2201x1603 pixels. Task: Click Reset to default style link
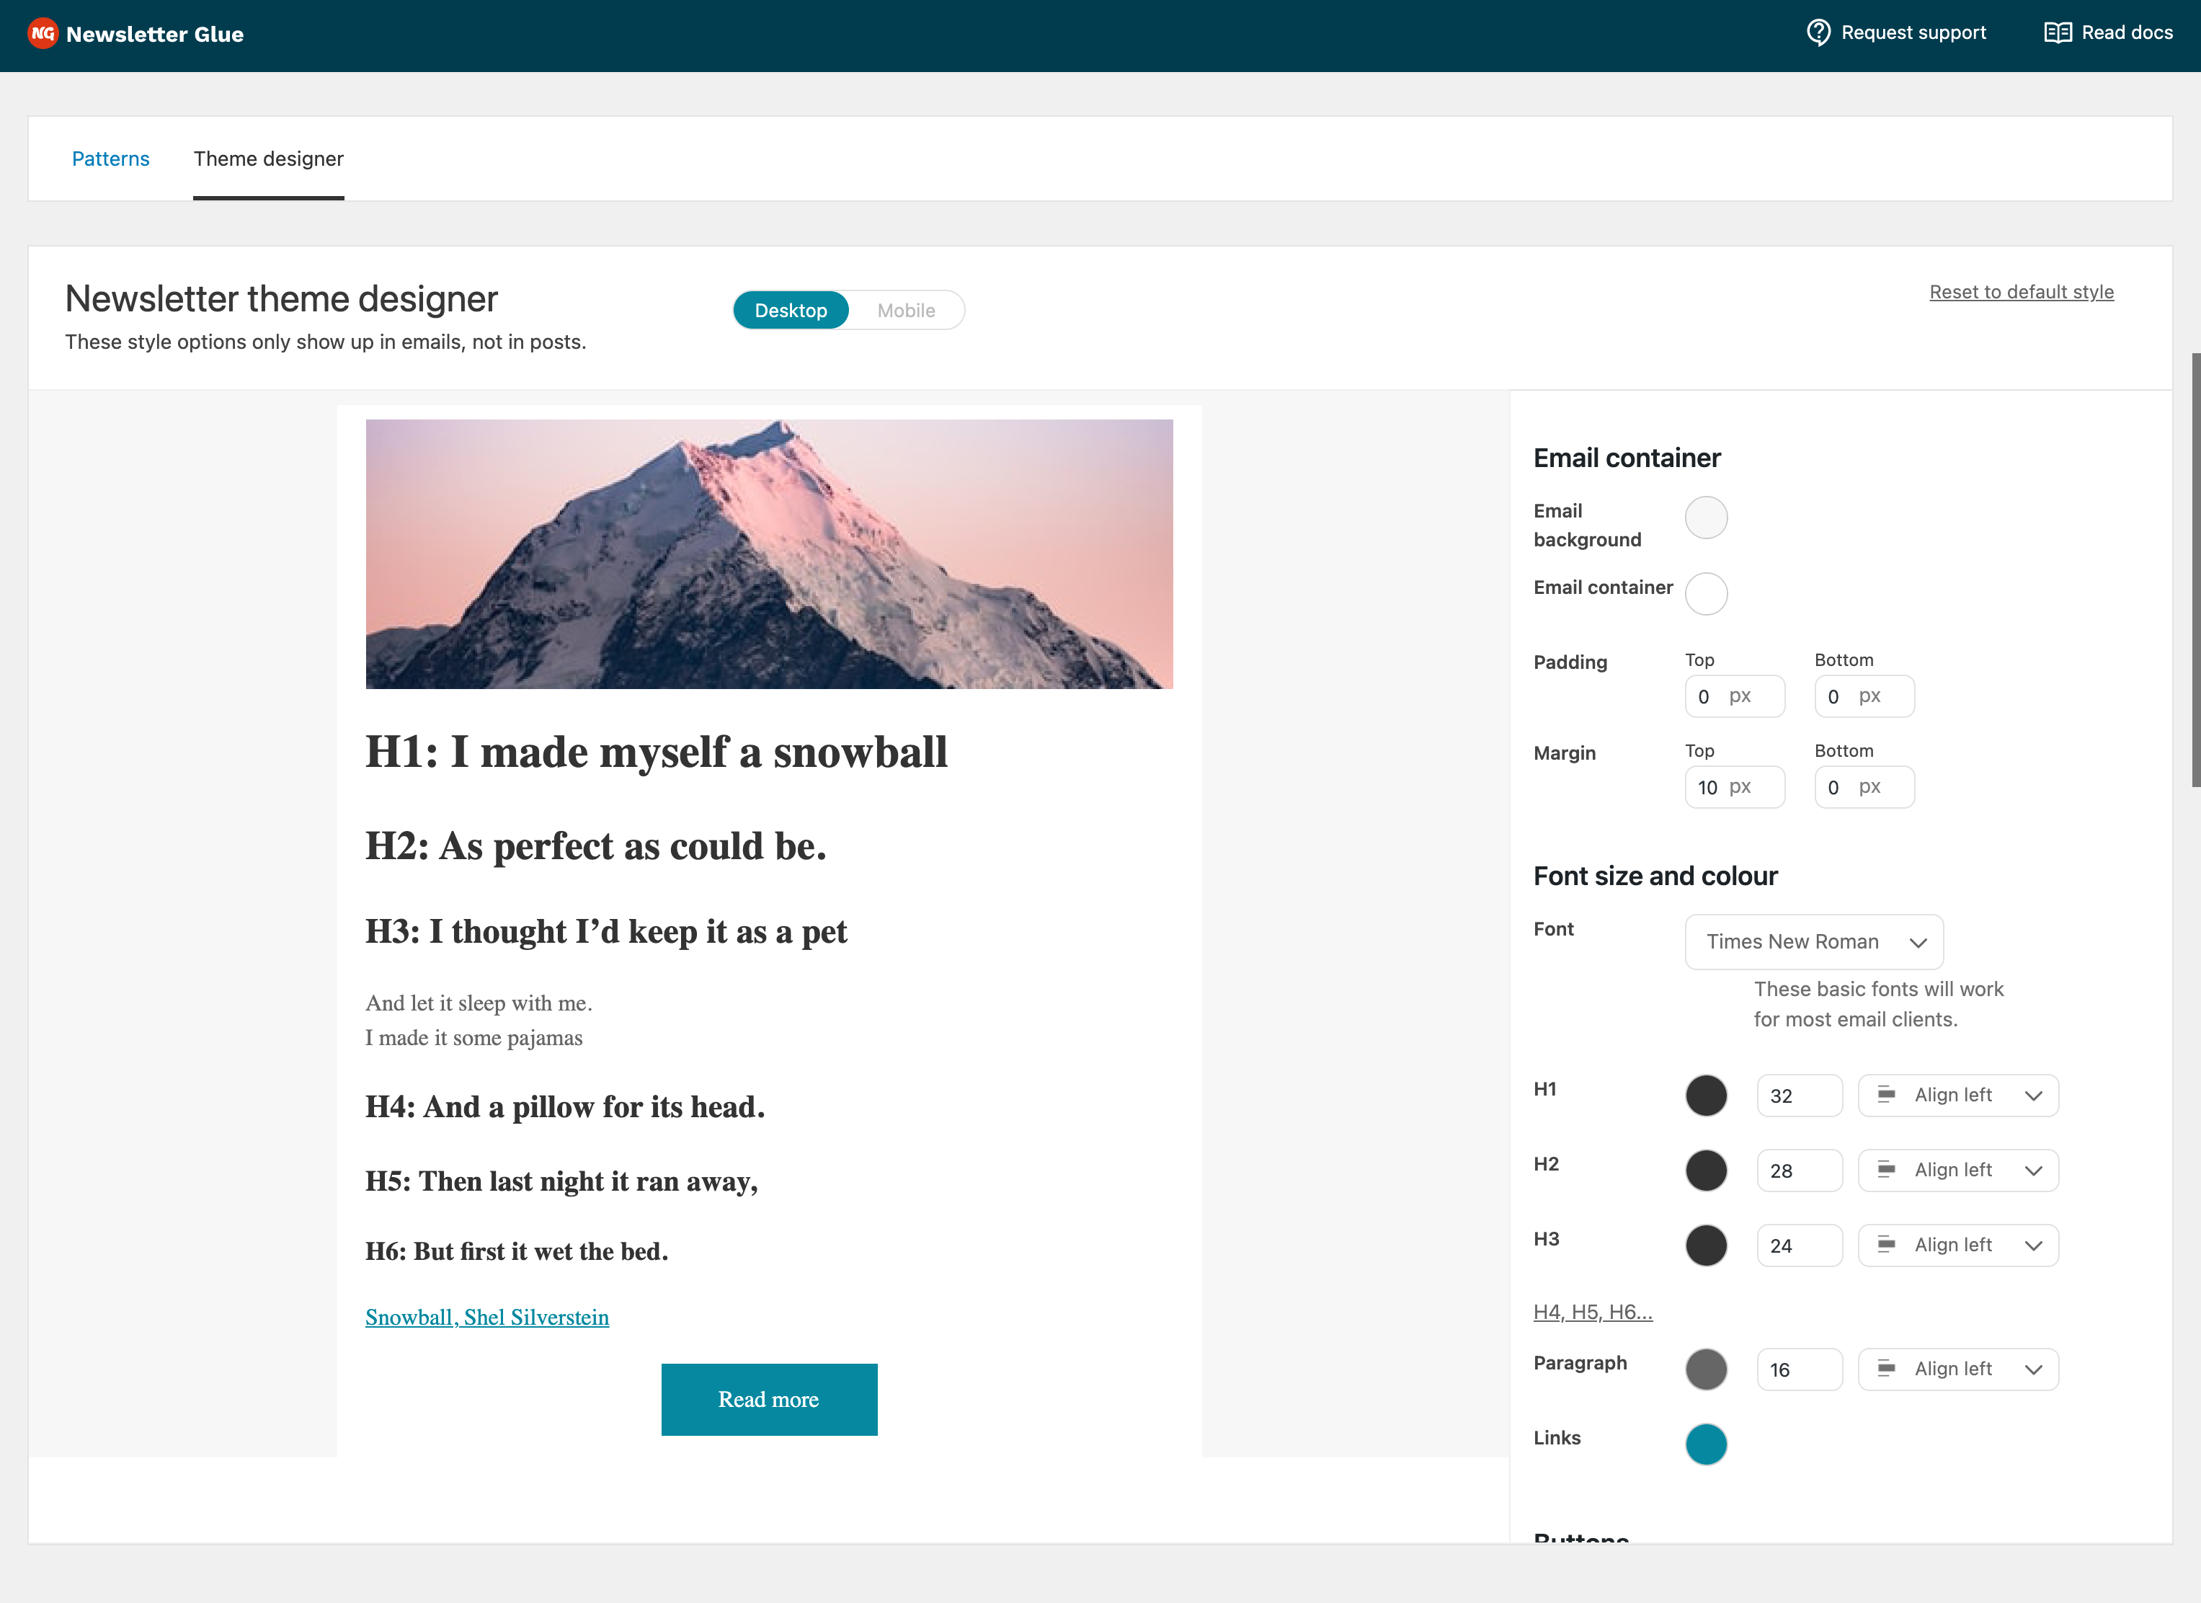(2022, 292)
